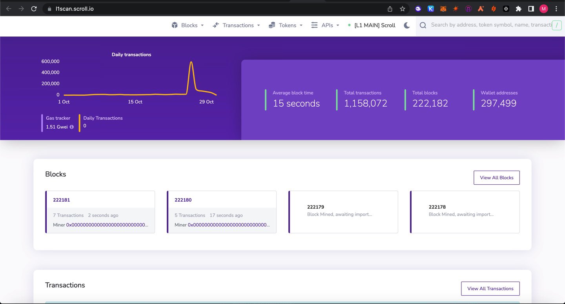Open the MetaMask fox extension

coord(443,9)
